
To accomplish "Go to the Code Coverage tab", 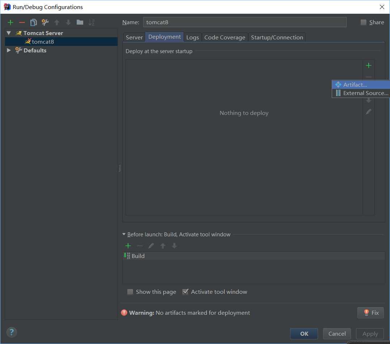I will pyautogui.click(x=225, y=38).
